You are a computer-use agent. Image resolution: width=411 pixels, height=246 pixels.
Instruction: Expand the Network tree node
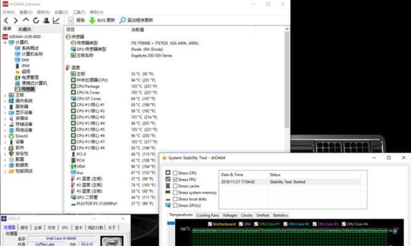5,130
